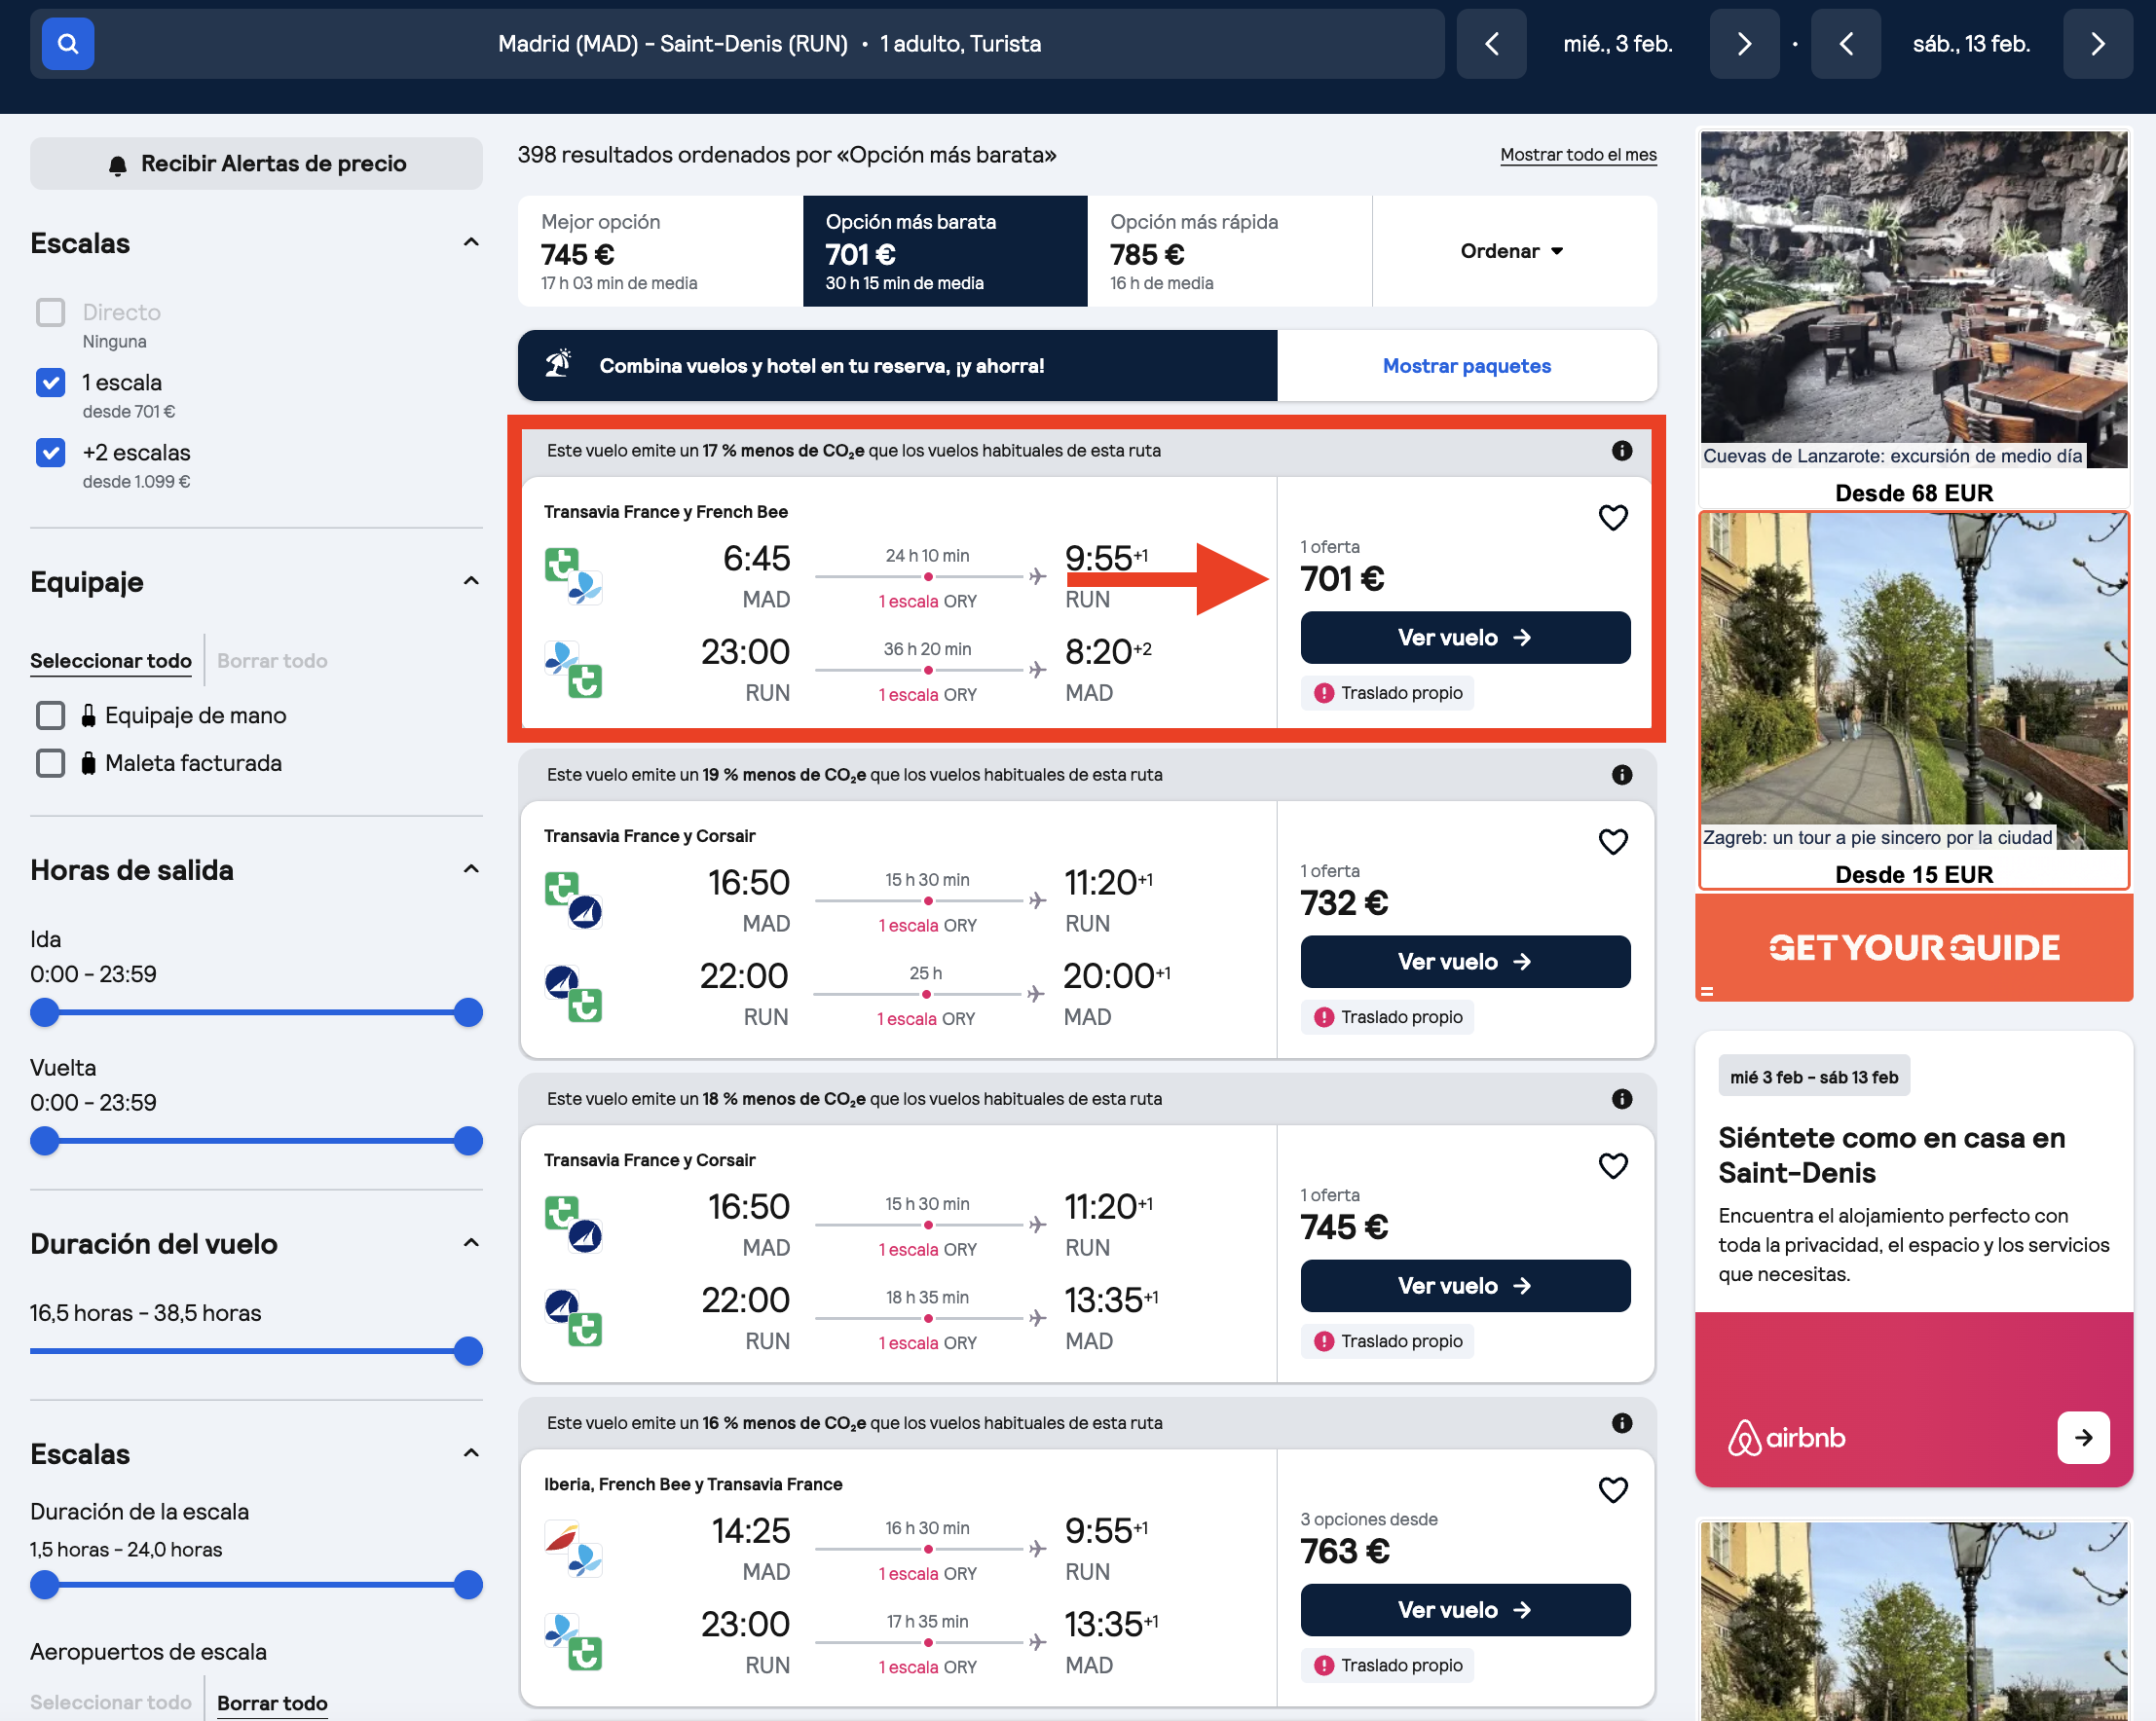Click the hand luggage icon

pos(88,715)
